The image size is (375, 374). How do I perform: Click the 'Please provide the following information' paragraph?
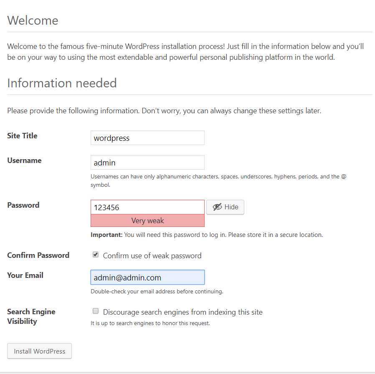pos(164,111)
